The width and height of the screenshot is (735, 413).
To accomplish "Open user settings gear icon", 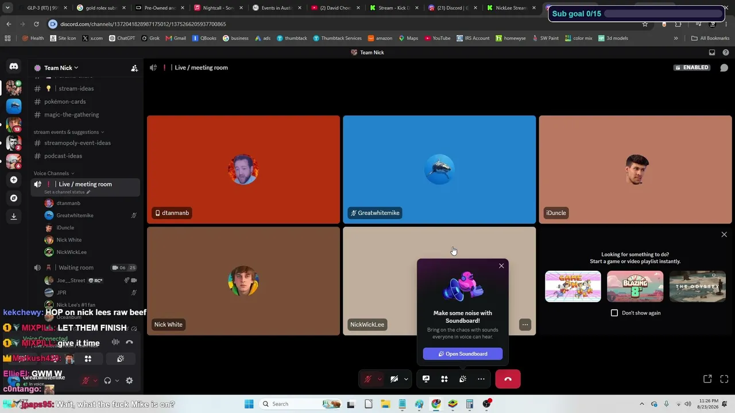I will click(129, 380).
